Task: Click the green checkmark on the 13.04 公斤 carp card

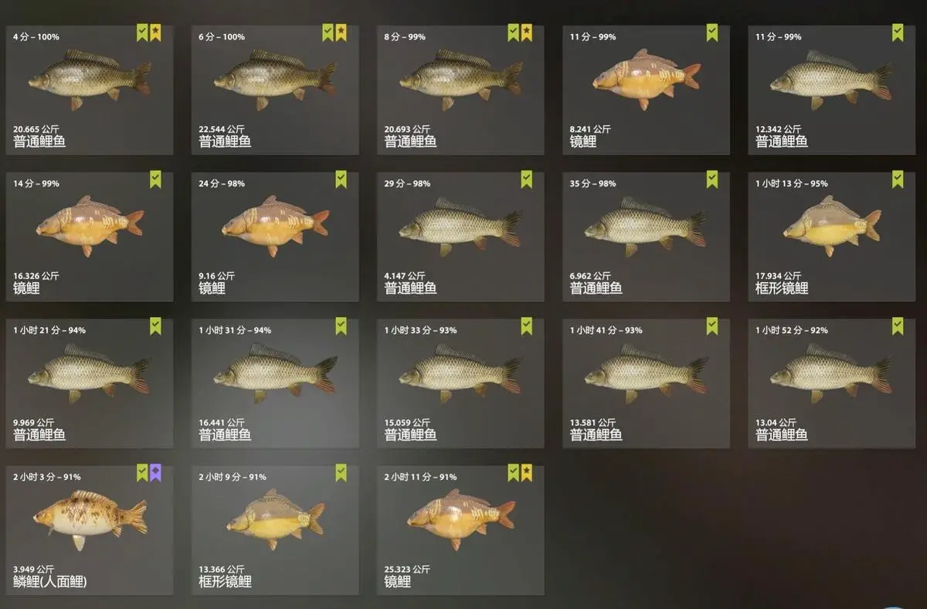Action: [897, 326]
